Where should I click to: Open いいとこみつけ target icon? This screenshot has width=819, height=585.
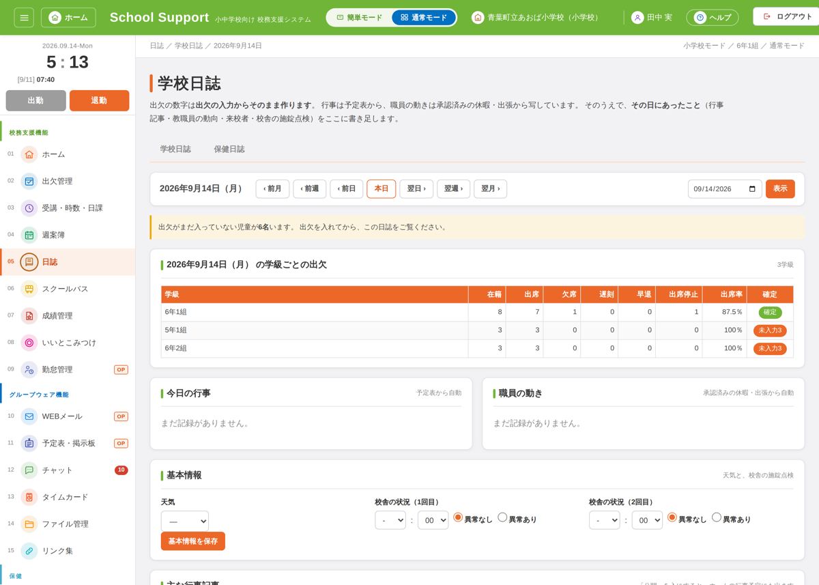point(29,343)
